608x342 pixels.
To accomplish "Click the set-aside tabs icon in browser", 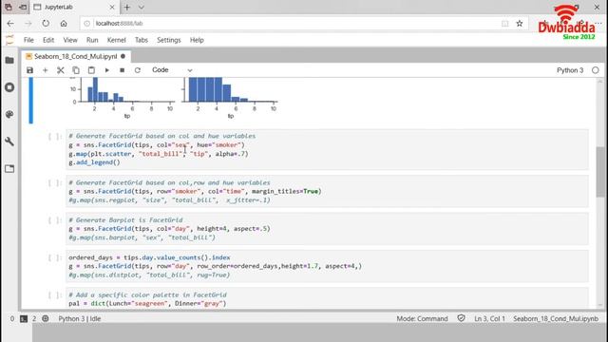I will point(23,7).
